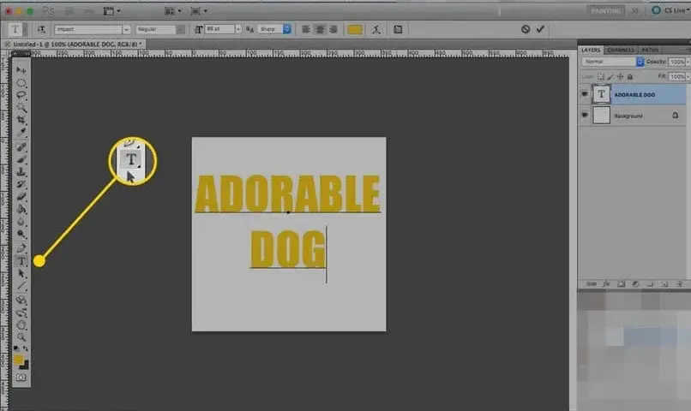Switch to the Channels tab
The image size is (691, 411).
click(x=621, y=51)
